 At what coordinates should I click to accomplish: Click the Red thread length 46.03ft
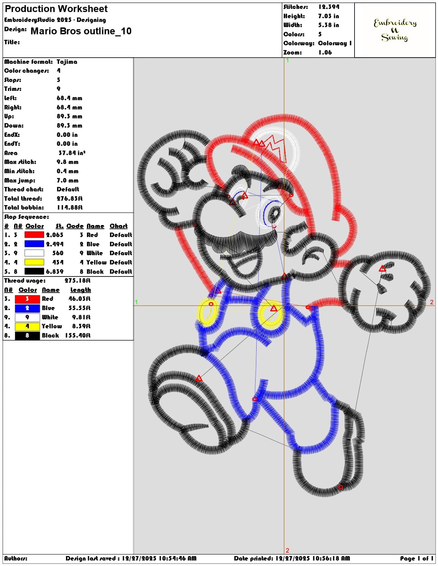79,299
